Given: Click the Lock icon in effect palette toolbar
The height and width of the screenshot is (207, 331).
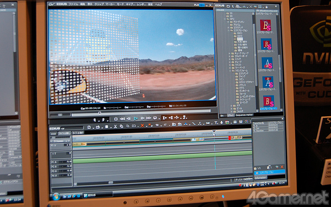Looking at the screenshot, I should [x=266, y=7].
